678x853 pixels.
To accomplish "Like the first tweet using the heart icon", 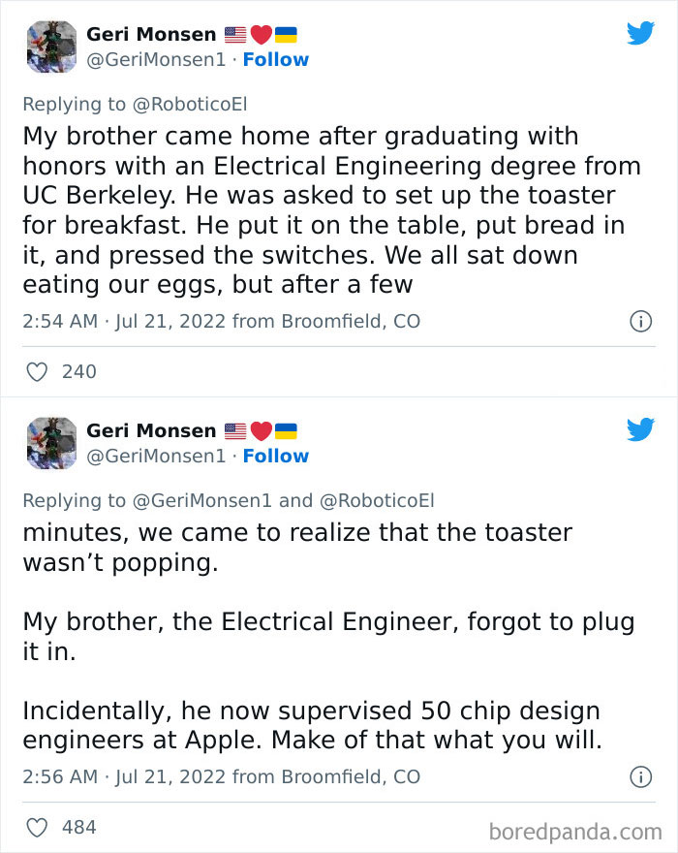I will pos(36,371).
